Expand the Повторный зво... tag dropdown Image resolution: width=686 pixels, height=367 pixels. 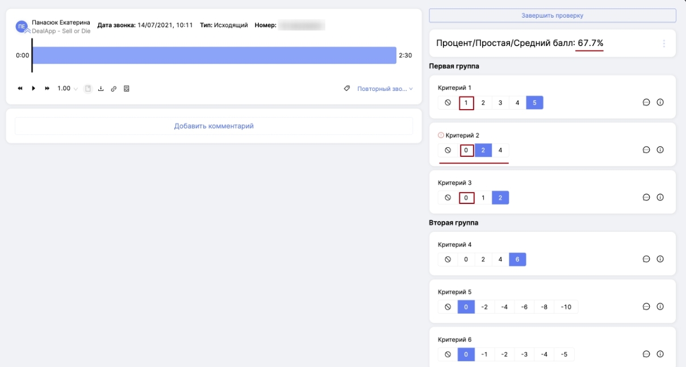click(384, 89)
